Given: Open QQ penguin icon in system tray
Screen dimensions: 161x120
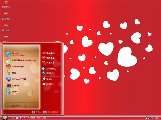Looking at the screenshot, I should (146, 118).
